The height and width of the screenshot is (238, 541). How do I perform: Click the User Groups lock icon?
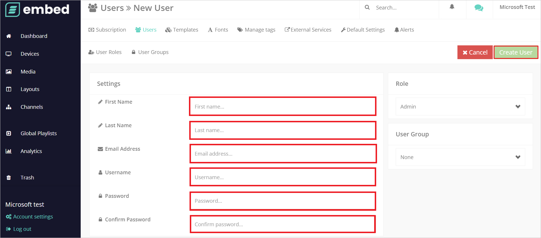pyautogui.click(x=134, y=52)
